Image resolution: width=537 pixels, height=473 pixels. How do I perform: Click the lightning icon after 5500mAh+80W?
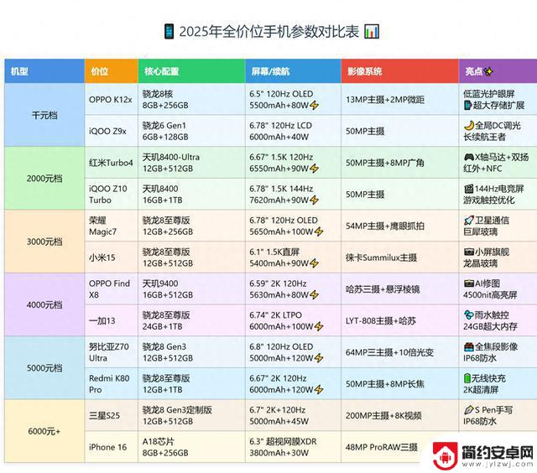[315, 106]
